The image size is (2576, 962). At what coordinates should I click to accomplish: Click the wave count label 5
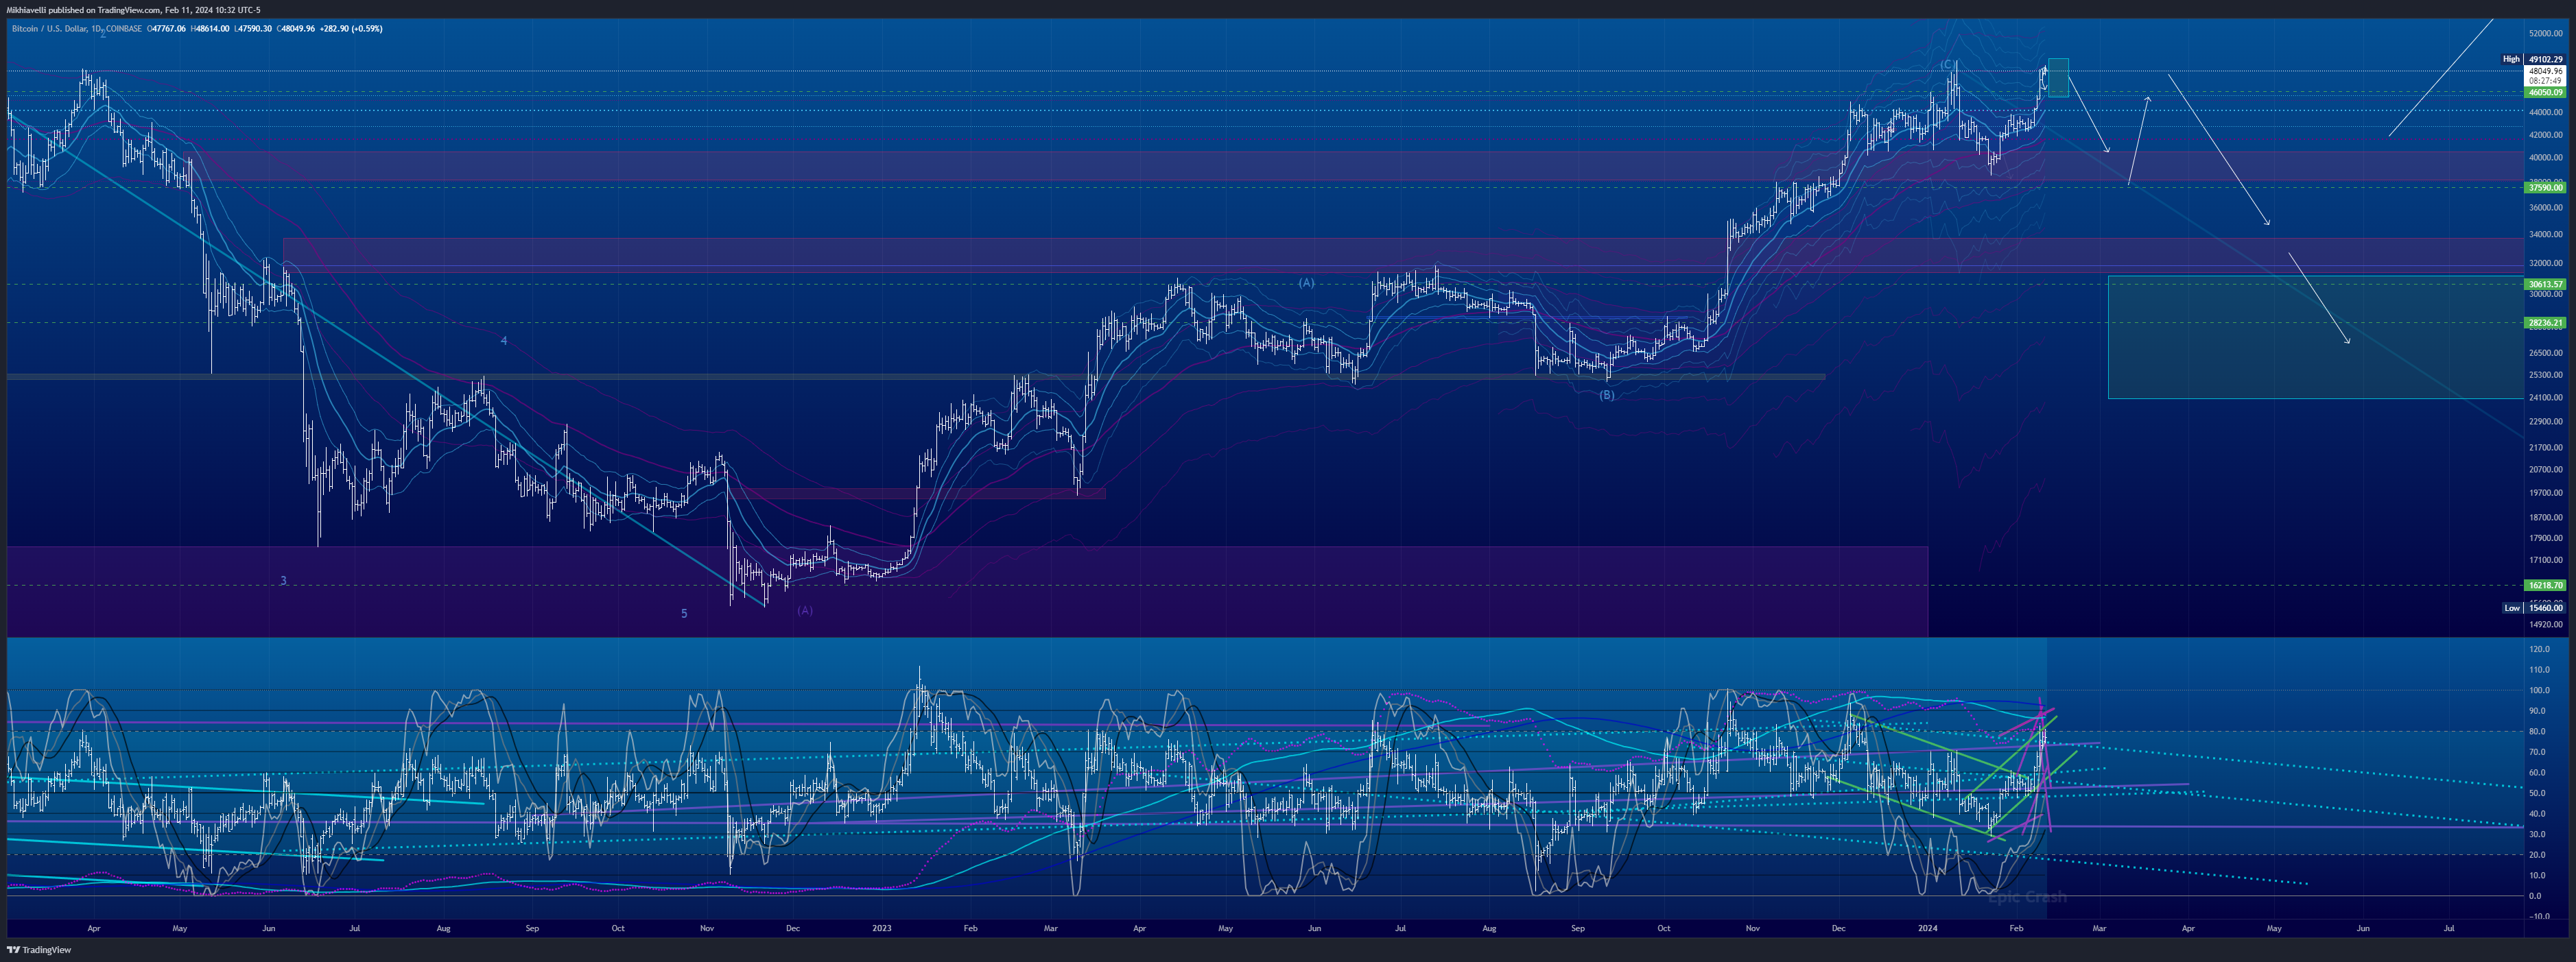click(x=684, y=614)
